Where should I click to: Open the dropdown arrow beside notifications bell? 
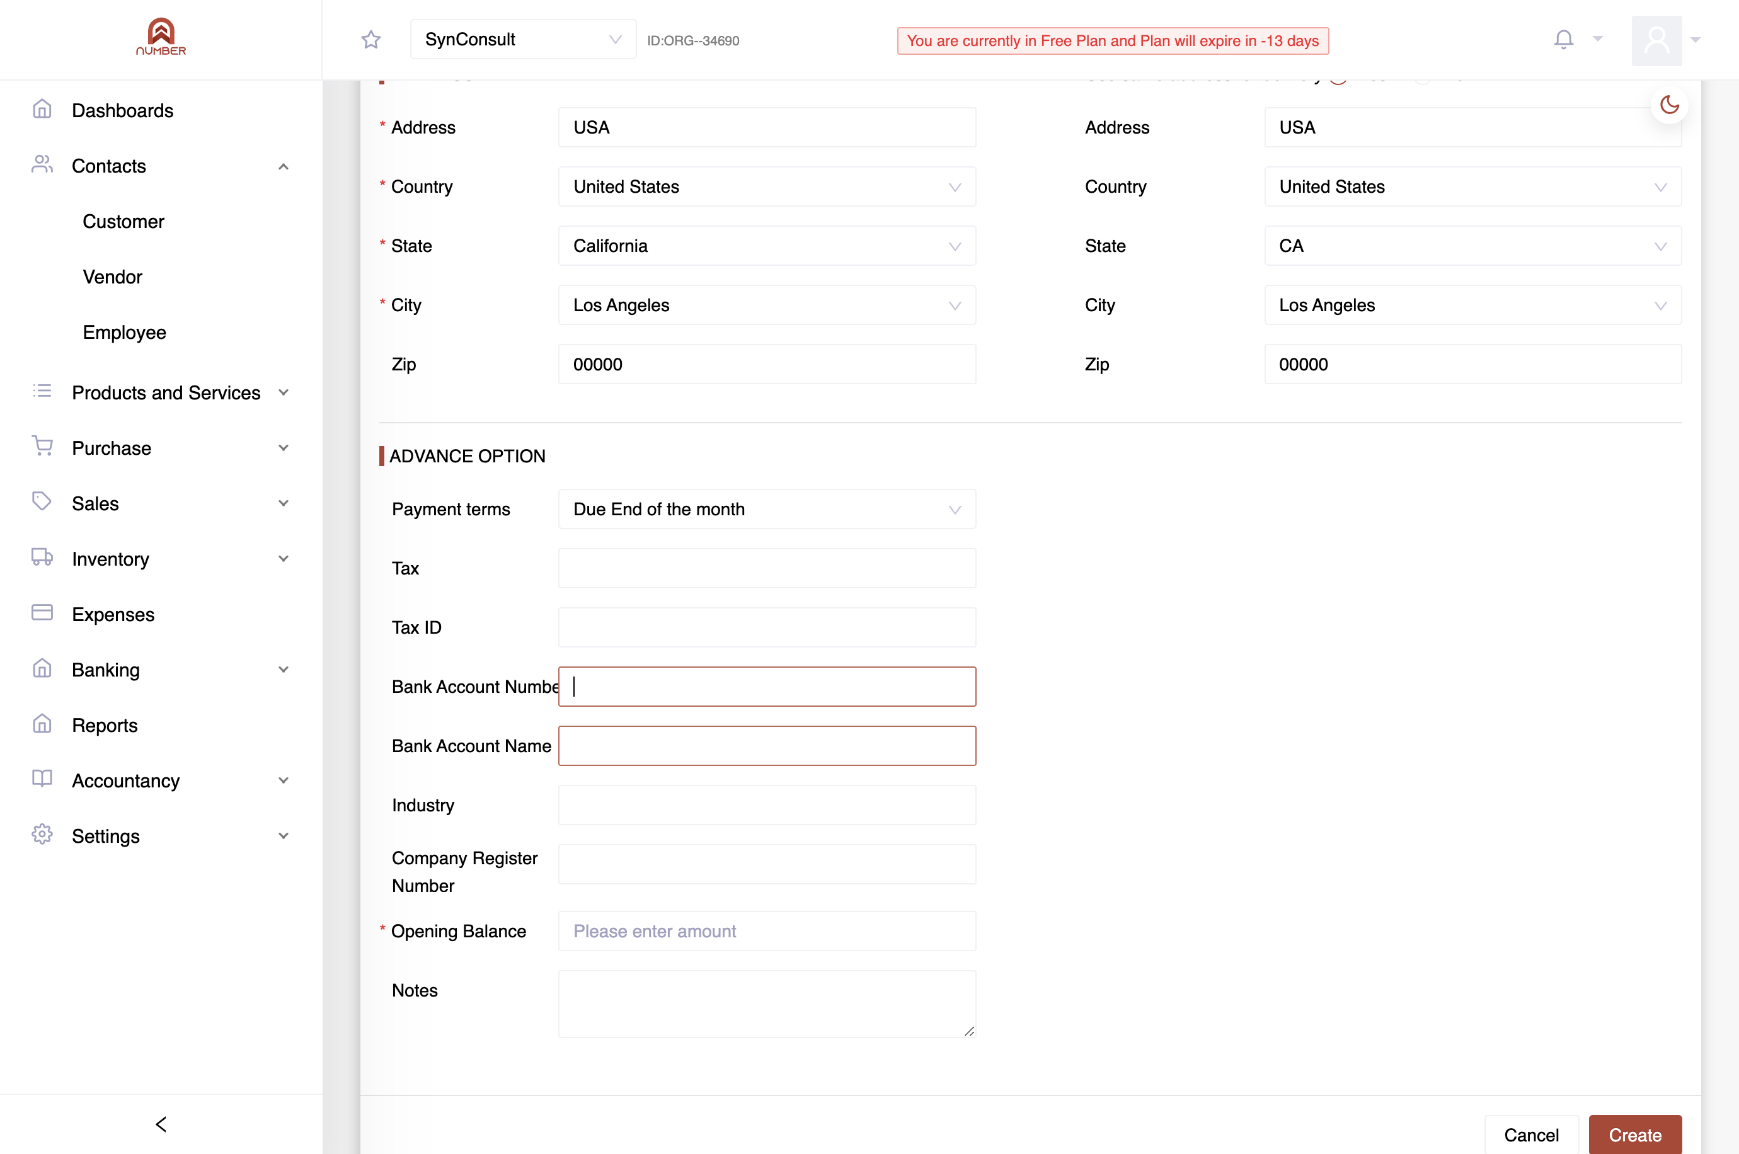(x=1598, y=38)
